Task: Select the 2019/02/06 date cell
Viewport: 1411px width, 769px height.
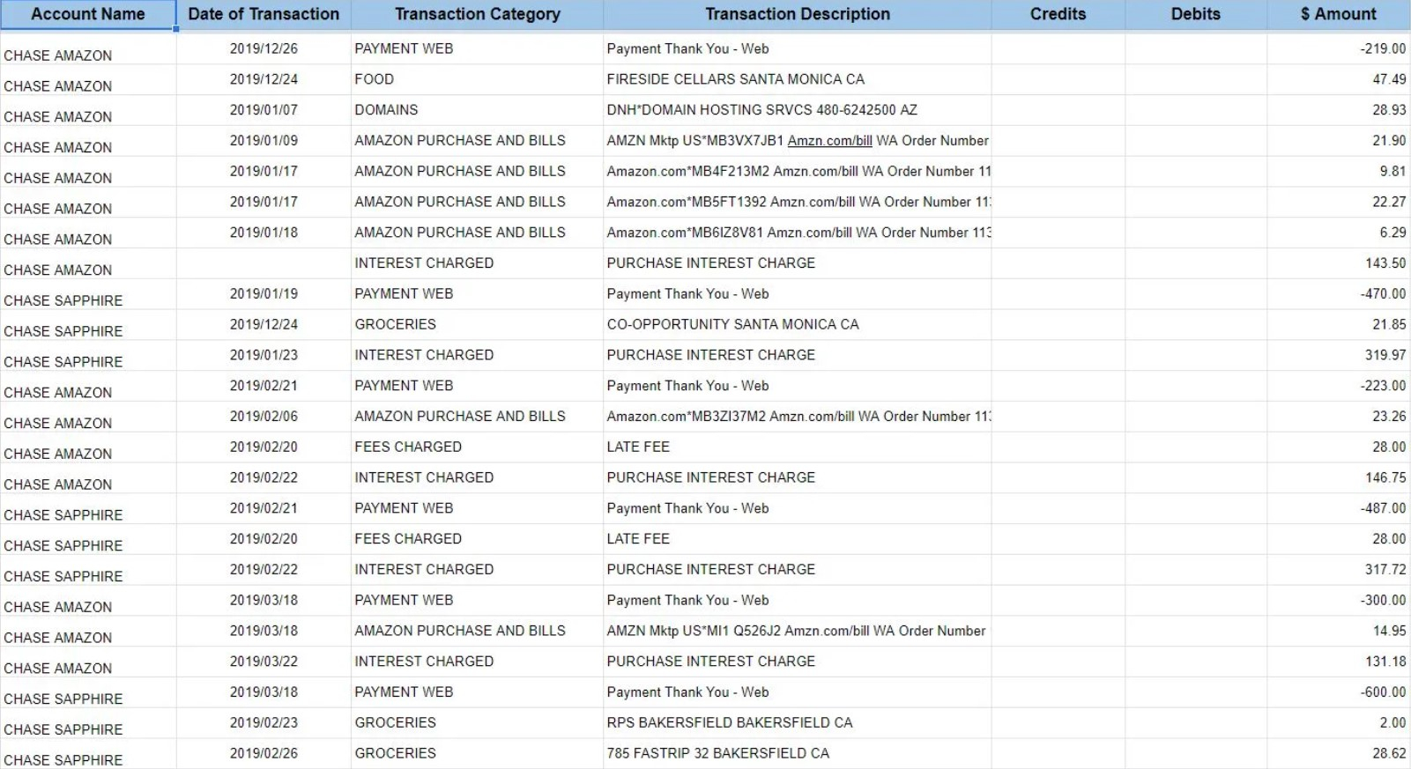Action: (x=264, y=417)
